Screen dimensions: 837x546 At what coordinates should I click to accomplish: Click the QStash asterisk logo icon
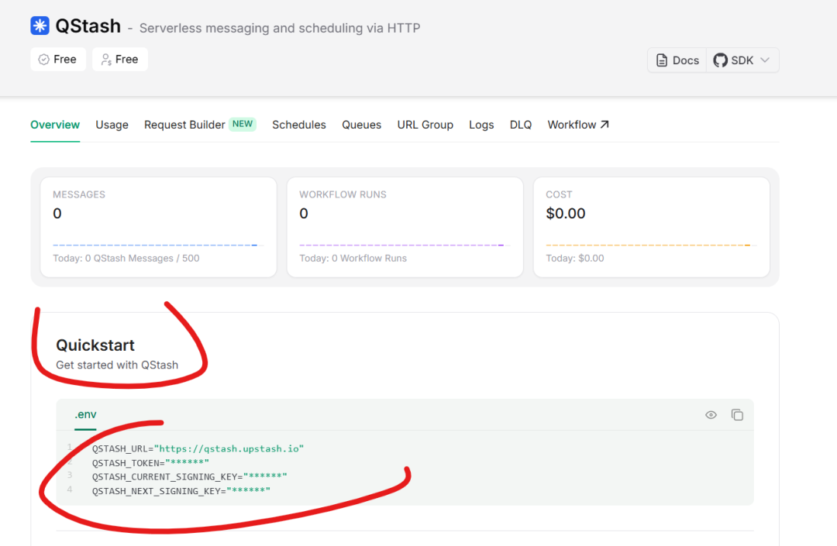pos(40,26)
